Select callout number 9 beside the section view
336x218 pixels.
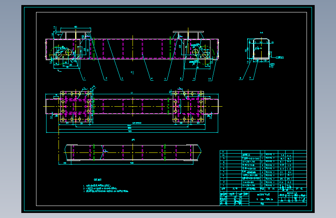(x=250, y=78)
